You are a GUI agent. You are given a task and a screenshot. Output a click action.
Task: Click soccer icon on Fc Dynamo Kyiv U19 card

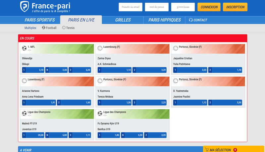100,114
